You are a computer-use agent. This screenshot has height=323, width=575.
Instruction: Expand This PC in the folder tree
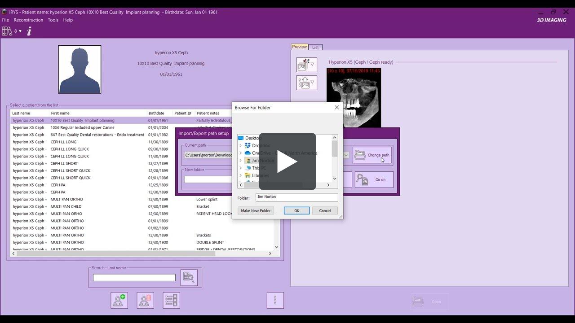click(241, 168)
